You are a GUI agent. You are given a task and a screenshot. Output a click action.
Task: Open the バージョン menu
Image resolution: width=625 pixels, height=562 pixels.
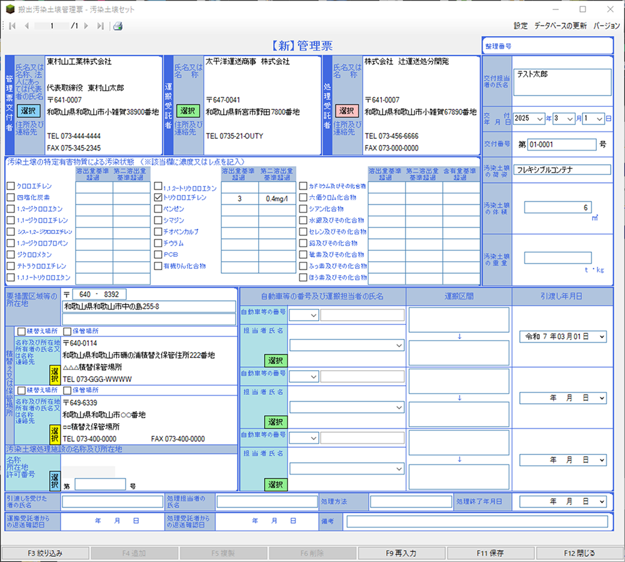pos(606,26)
